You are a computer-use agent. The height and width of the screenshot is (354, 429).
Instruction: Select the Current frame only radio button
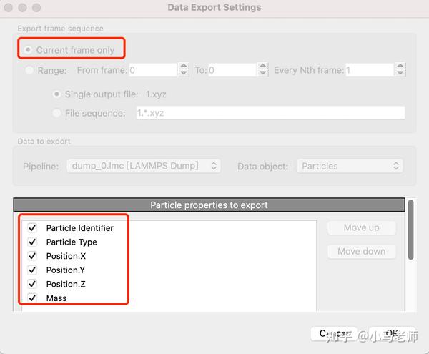(x=29, y=50)
